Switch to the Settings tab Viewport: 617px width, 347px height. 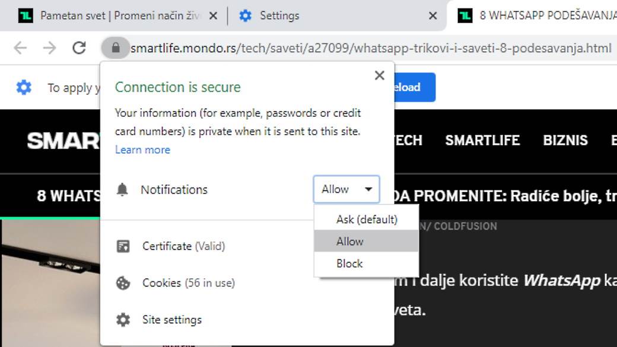tap(279, 15)
